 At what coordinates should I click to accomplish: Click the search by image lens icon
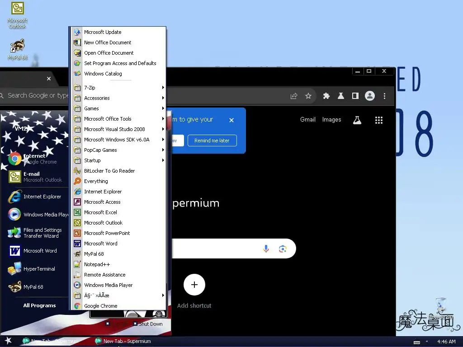click(x=283, y=249)
